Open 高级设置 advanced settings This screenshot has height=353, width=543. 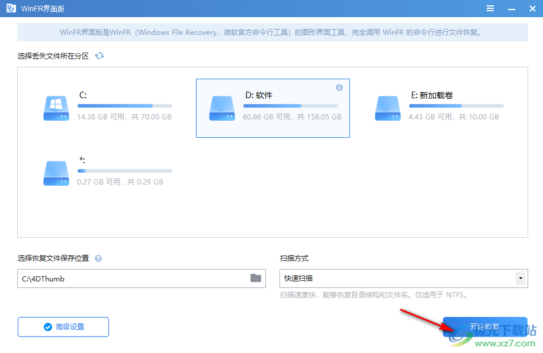pyautogui.click(x=63, y=326)
